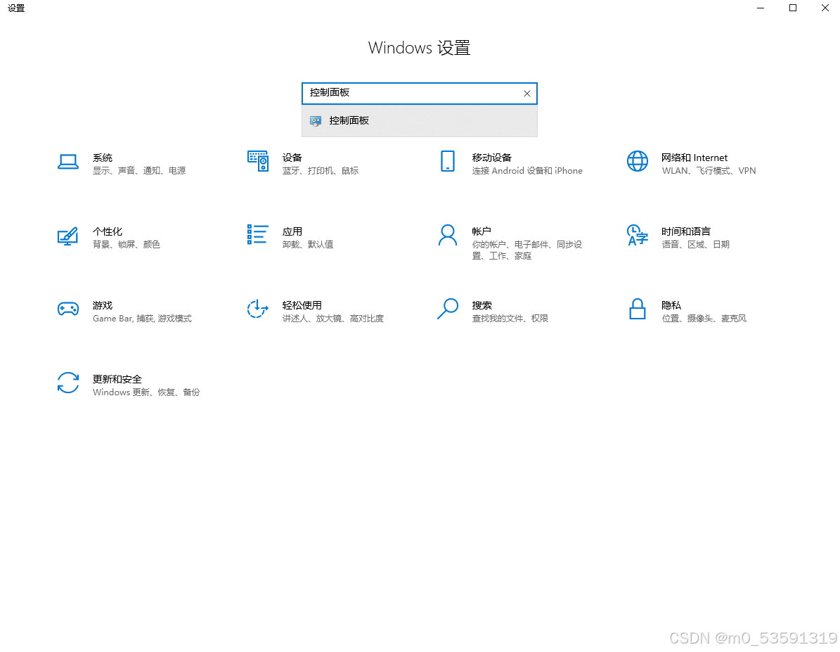Screen dimensions: 840x652
Task: Close the 设置 window
Action: pos(825,8)
